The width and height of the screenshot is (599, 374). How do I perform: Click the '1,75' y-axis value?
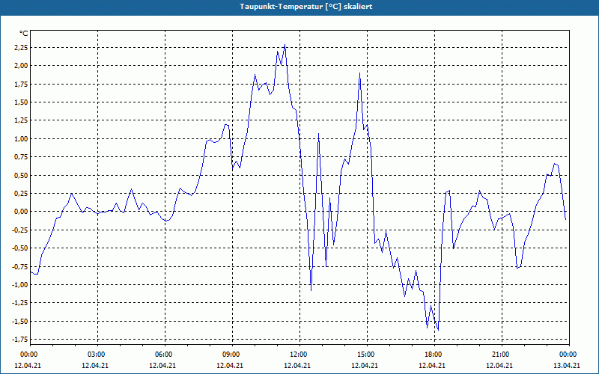(x=22, y=84)
